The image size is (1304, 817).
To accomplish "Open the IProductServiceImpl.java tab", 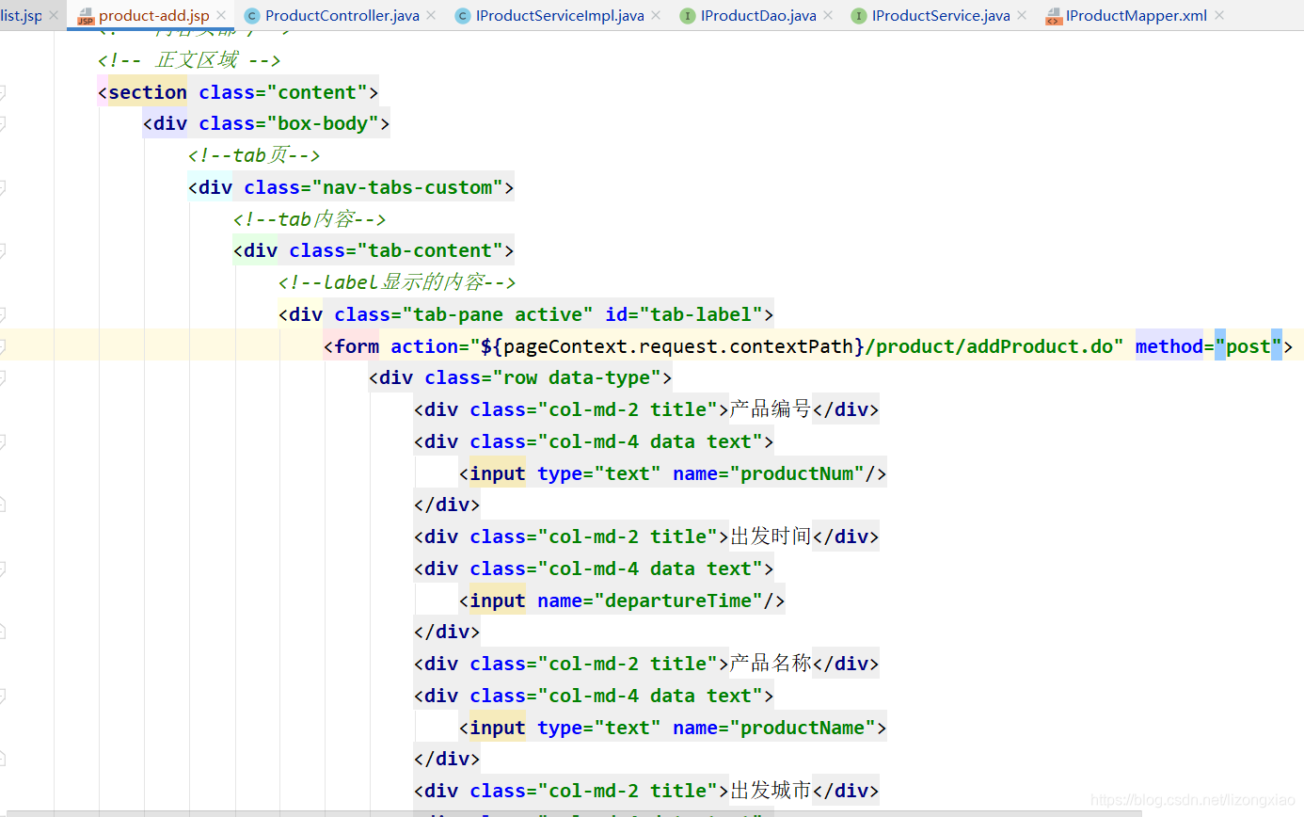I will (x=559, y=16).
